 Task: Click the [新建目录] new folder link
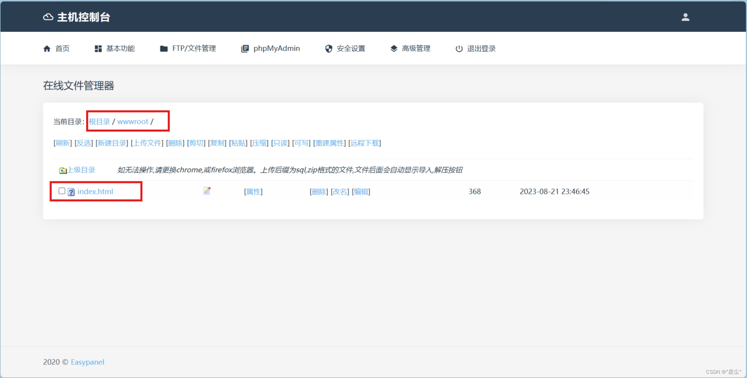pyautogui.click(x=112, y=143)
